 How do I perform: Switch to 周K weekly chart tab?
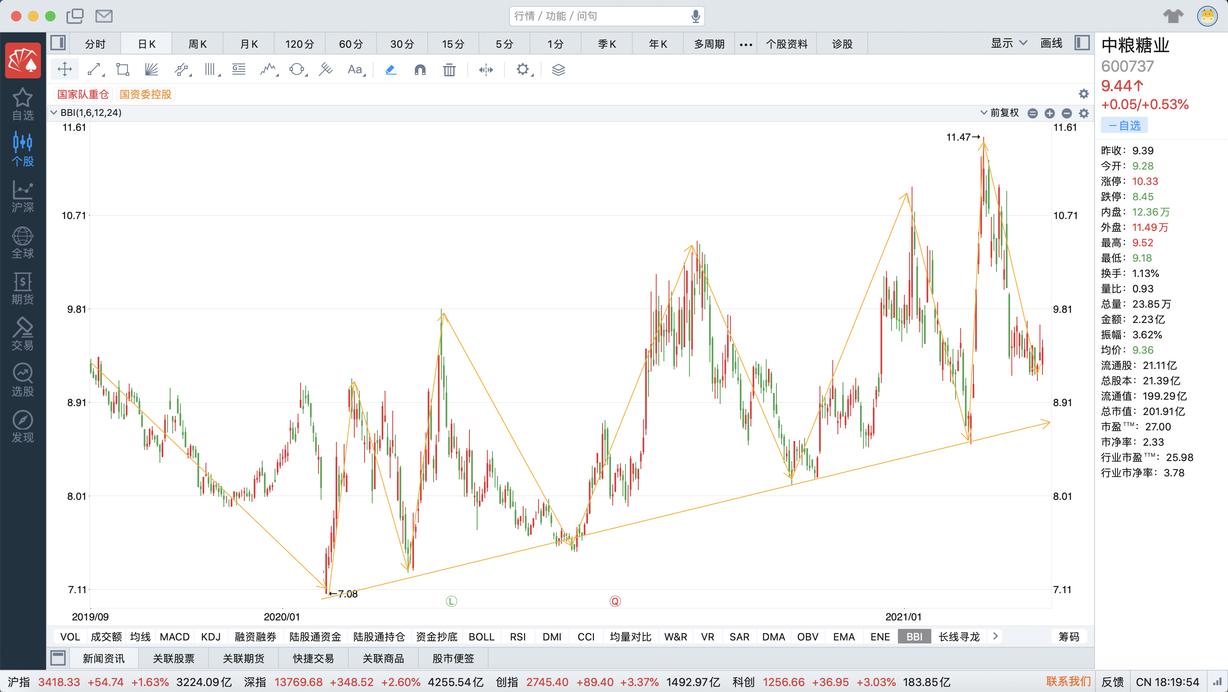pyautogui.click(x=197, y=44)
